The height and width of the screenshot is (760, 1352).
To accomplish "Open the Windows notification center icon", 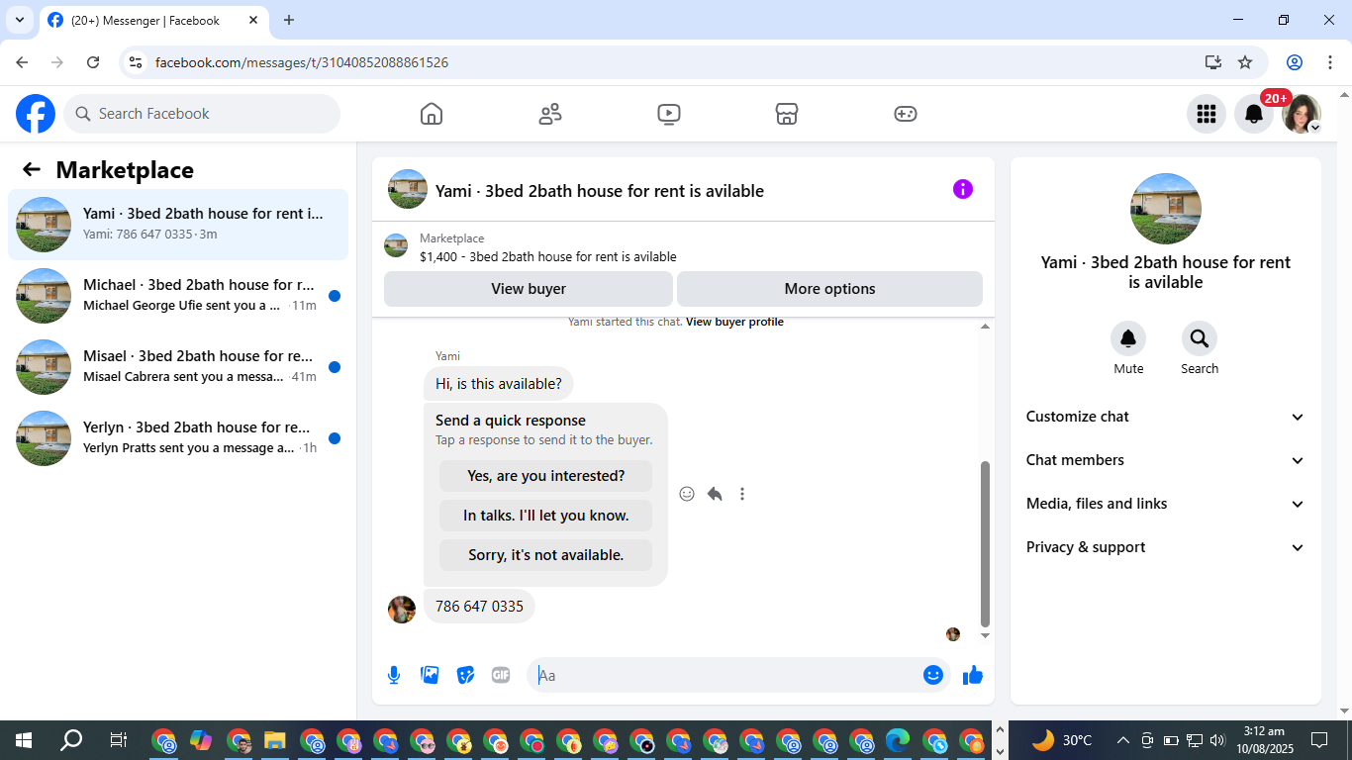I will (x=1319, y=740).
